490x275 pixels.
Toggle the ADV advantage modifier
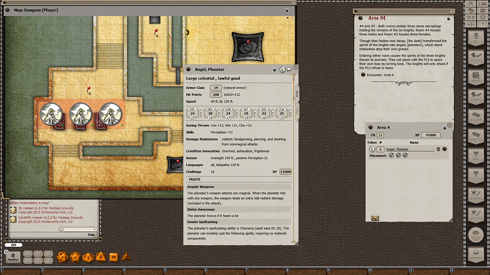pyautogui.click(x=28, y=254)
